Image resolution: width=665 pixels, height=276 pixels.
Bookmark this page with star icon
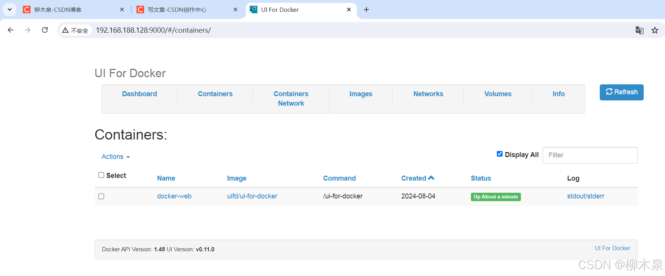[655, 30]
